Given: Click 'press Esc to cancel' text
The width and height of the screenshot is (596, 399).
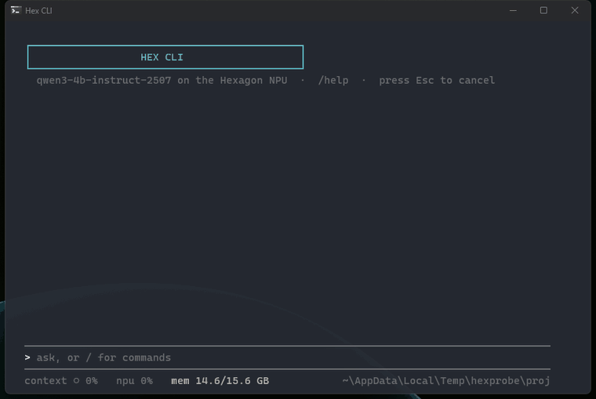Looking at the screenshot, I should 437,81.
